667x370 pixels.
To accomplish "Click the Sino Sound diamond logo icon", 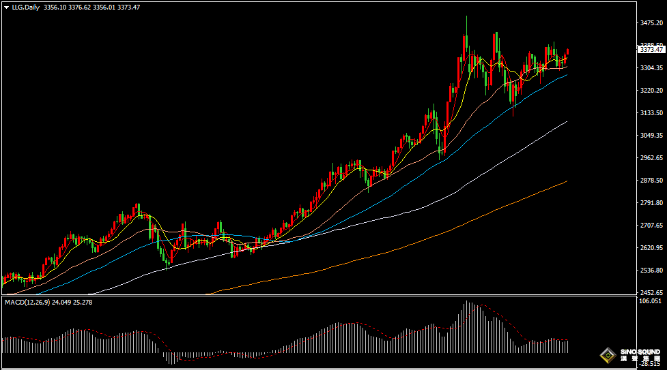I will click(606, 356).
